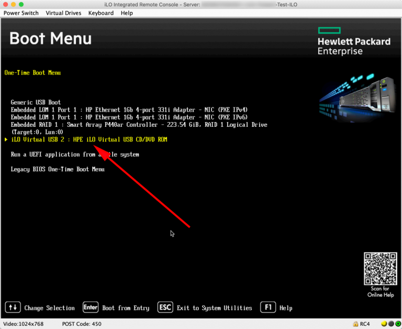This screenshot has height=329, width=402.
Task: Click the up/down arrows Change Selection key icon
Action: click(x=13, y=308)
